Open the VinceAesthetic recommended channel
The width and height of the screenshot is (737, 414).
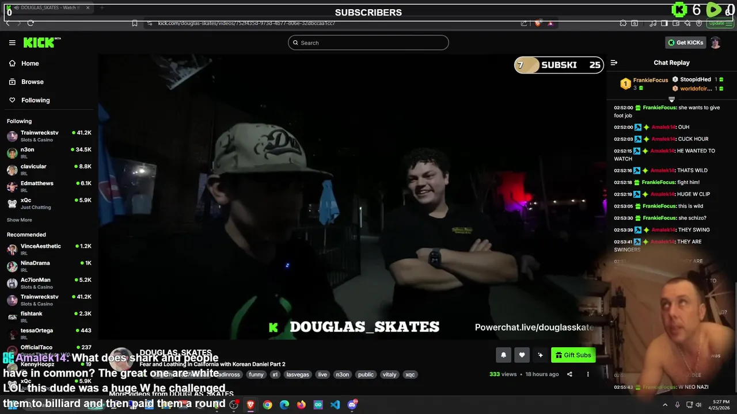click(48, 249)
